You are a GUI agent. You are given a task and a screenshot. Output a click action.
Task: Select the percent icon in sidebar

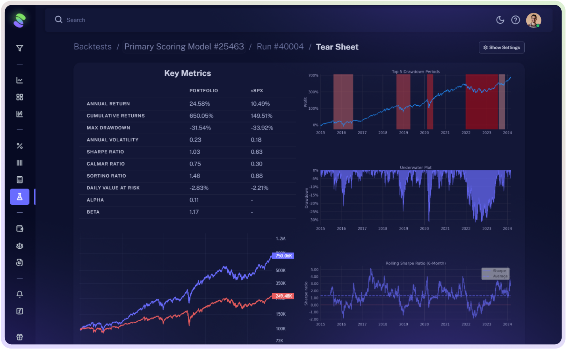19,145
